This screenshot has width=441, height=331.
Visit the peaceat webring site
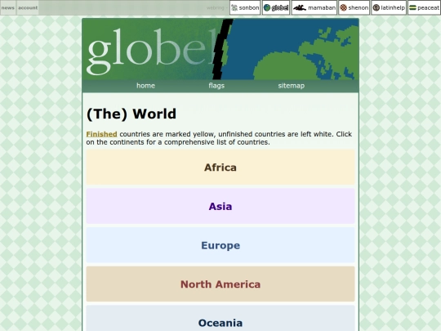tap(424, 7)
